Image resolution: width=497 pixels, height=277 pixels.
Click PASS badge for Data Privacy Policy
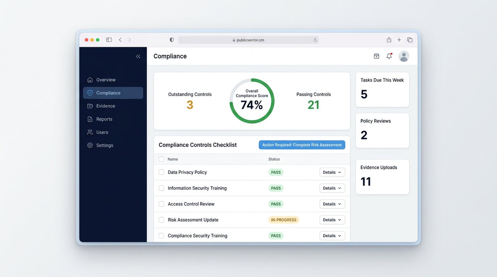[x=276, y=172]
